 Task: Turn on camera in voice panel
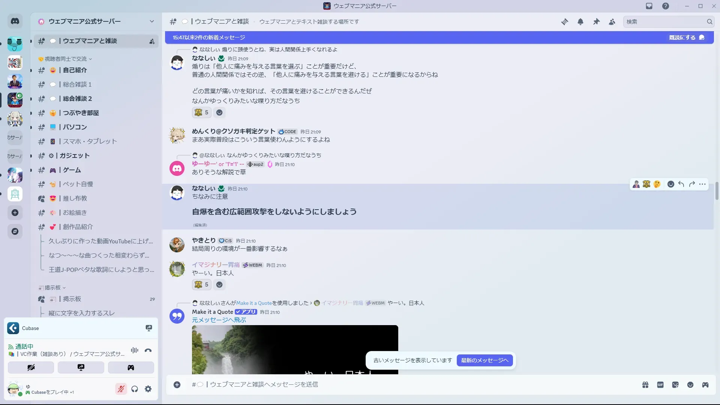(x=31, y=367)
